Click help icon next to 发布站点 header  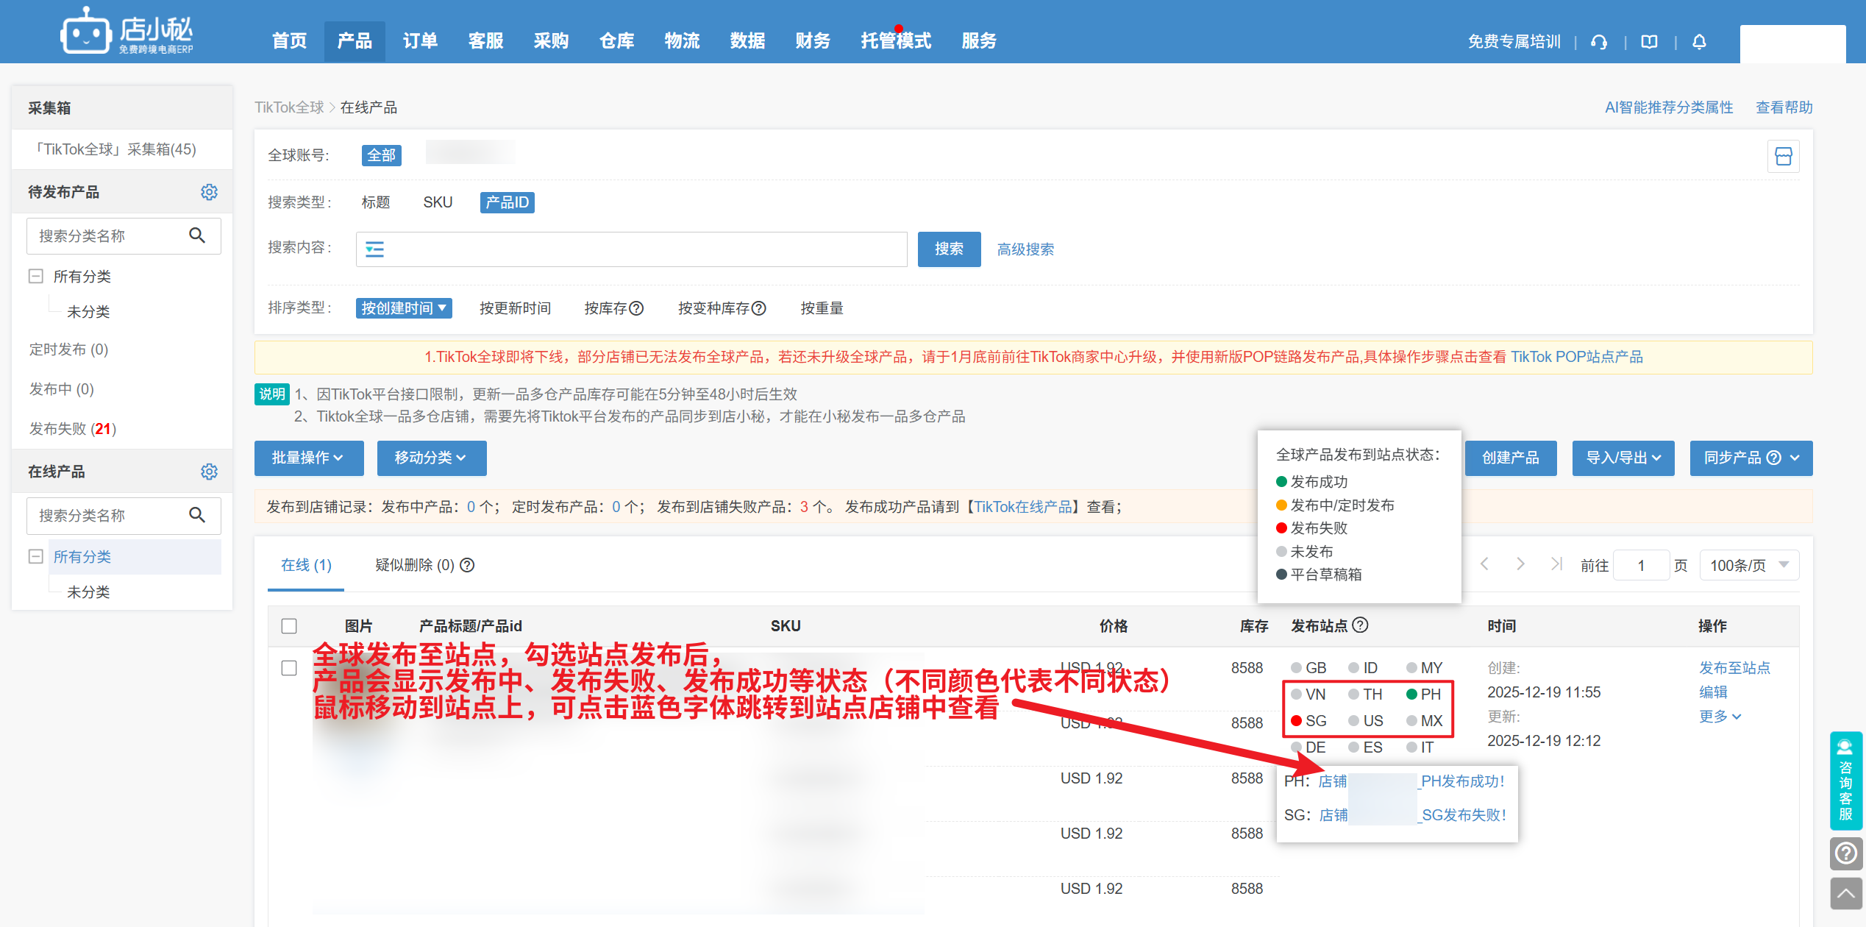click(x=1361, y=625)
